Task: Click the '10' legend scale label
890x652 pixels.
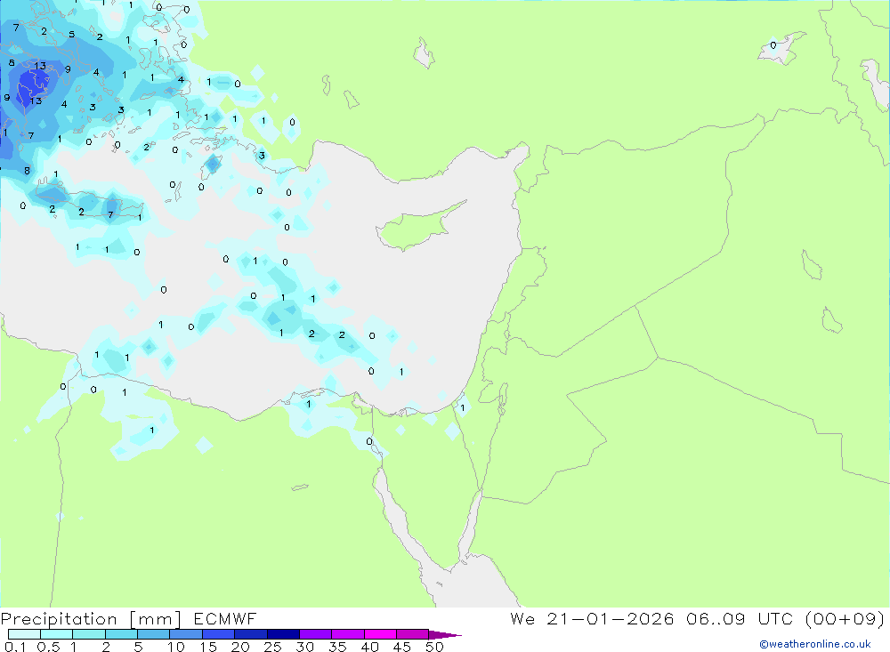Action: point(176,647)
